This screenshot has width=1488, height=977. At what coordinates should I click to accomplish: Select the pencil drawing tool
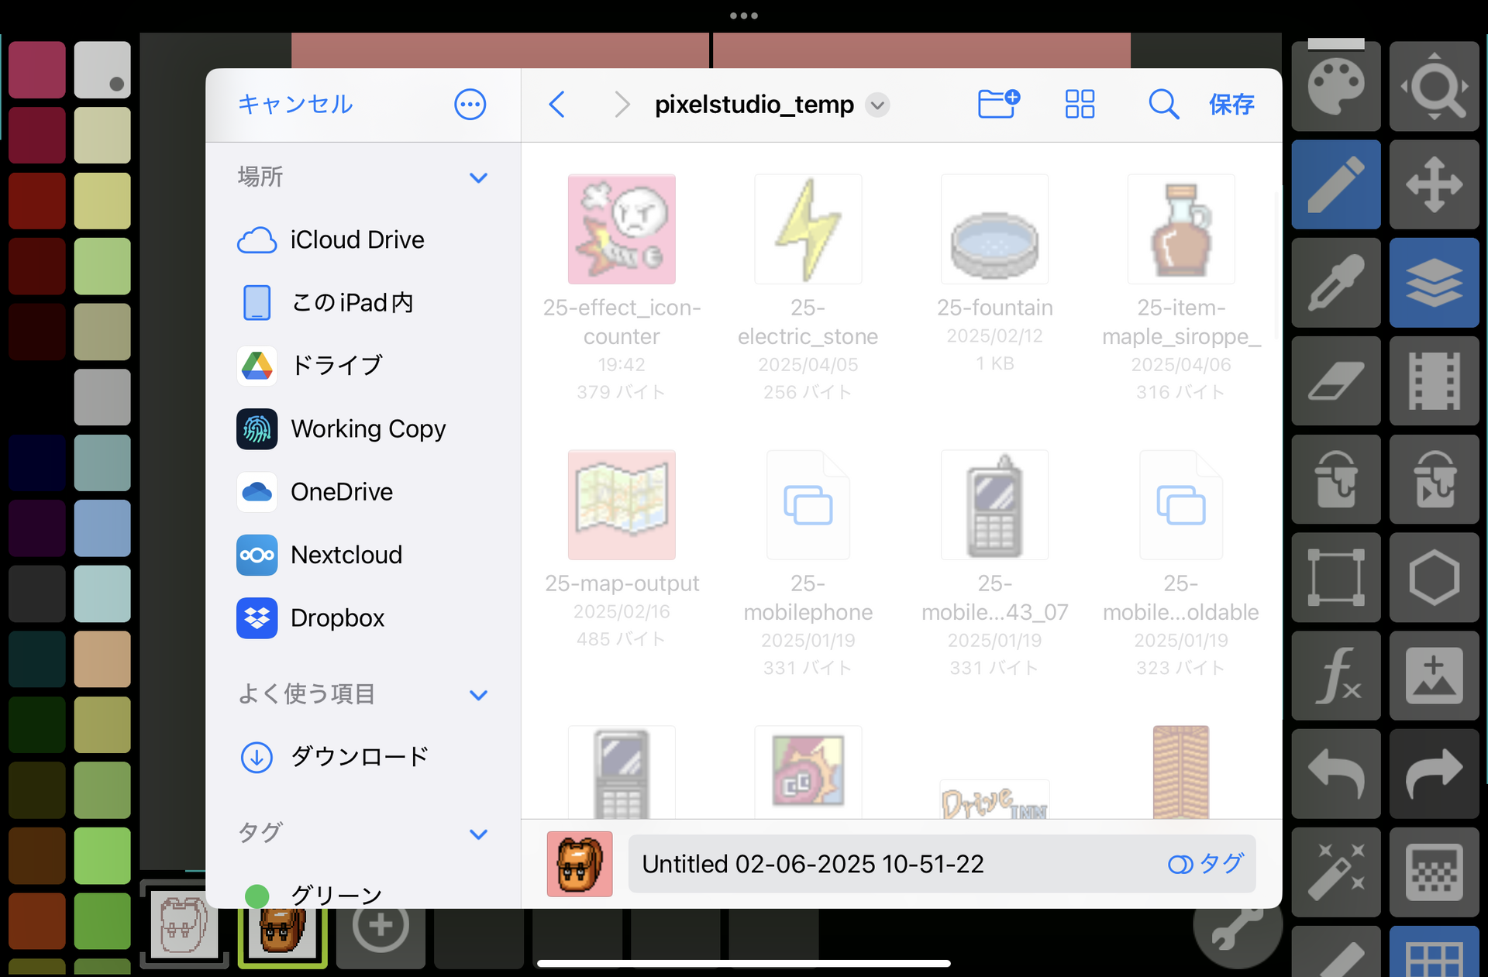(x=1335, y=184)
